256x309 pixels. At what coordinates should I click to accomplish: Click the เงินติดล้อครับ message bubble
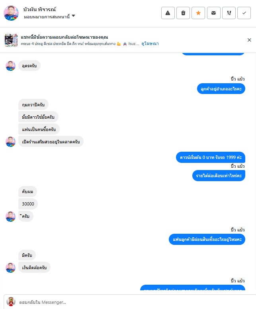click(34, 268)
